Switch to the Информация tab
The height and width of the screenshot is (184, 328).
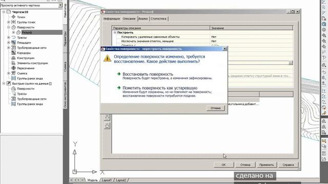click(112, 19)
